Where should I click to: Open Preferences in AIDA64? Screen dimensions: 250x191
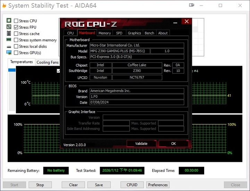[x=158, y=185]
